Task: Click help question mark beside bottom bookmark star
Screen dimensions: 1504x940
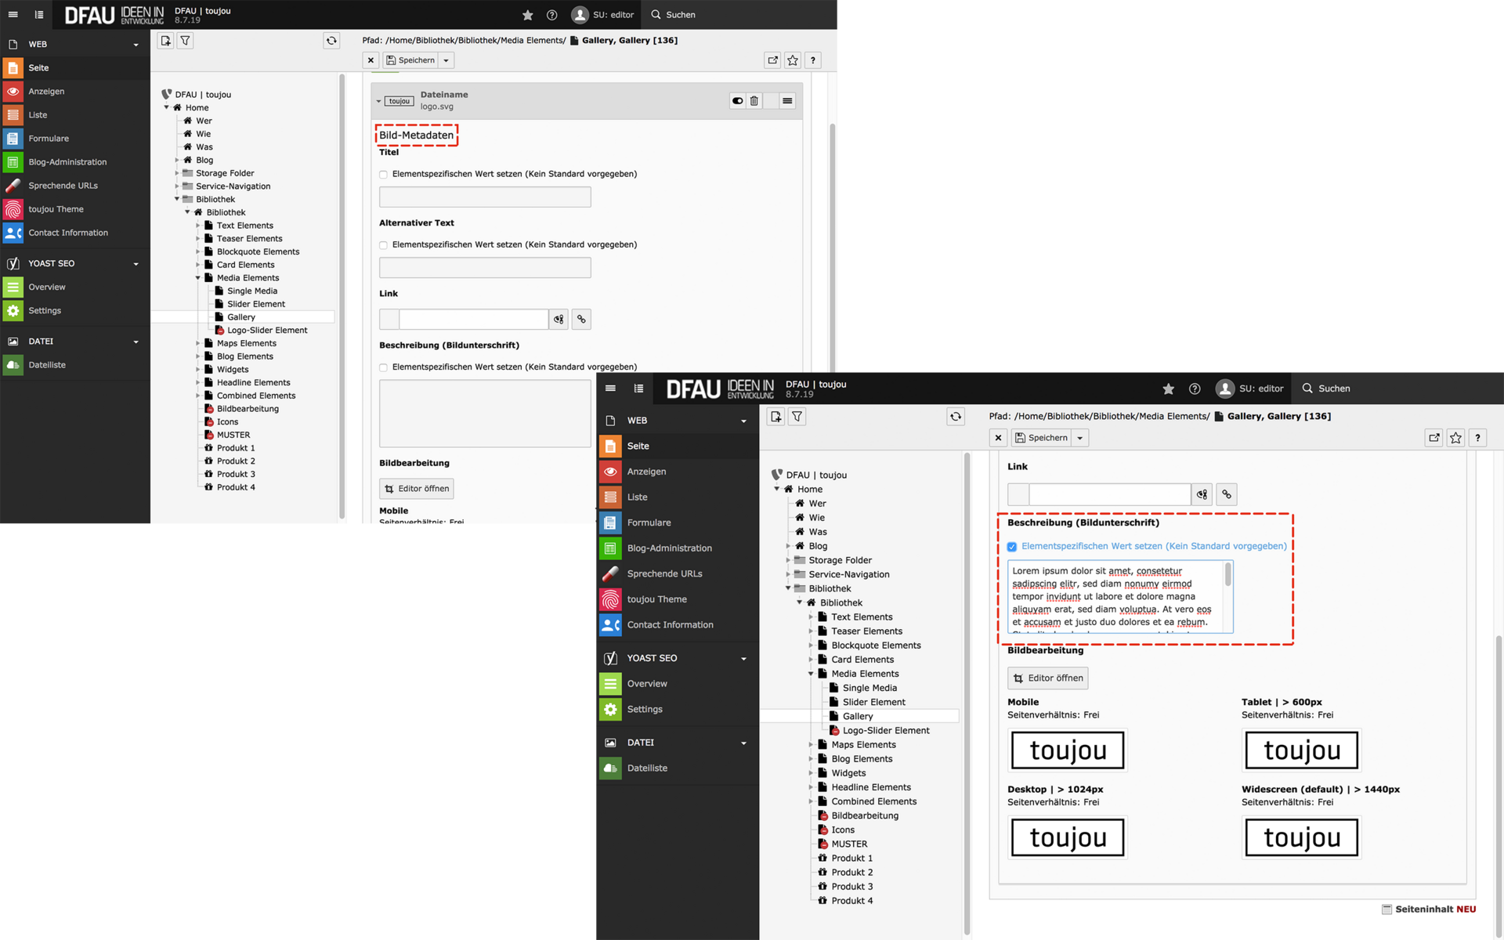Action: (x=1477, y=438)
